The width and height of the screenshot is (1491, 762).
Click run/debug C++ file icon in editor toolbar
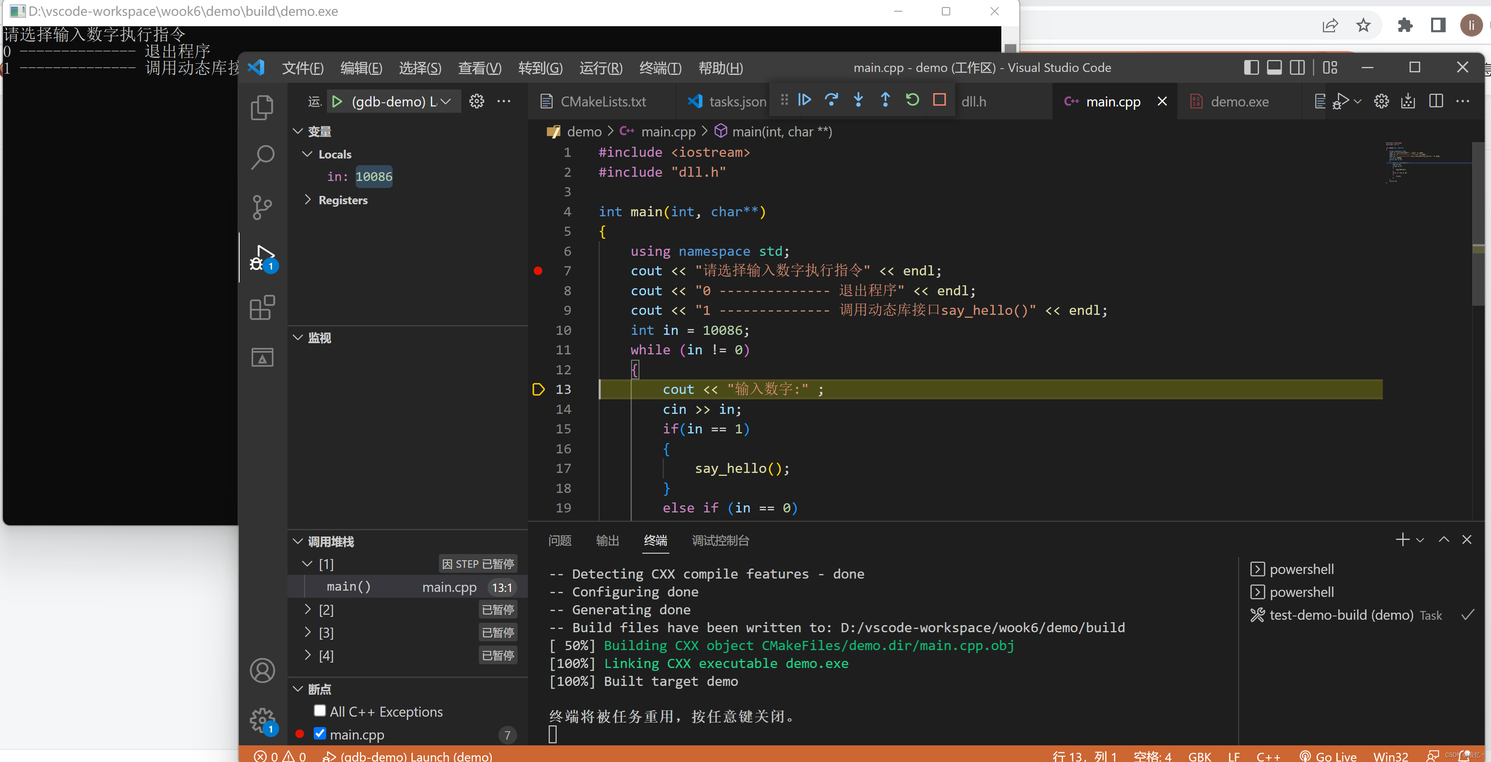[x=1340, y=101]
